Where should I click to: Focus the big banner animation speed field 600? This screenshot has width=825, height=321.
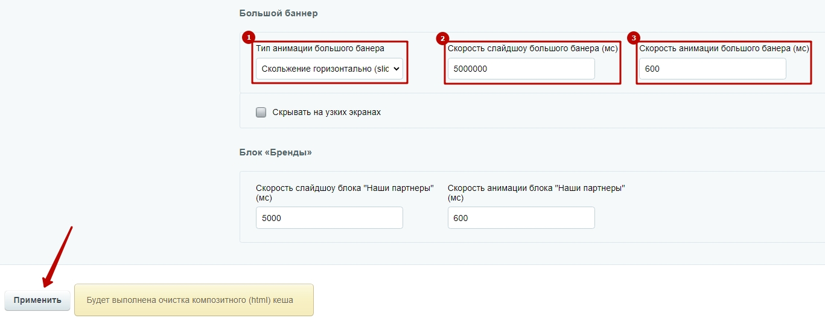point(713,69)
